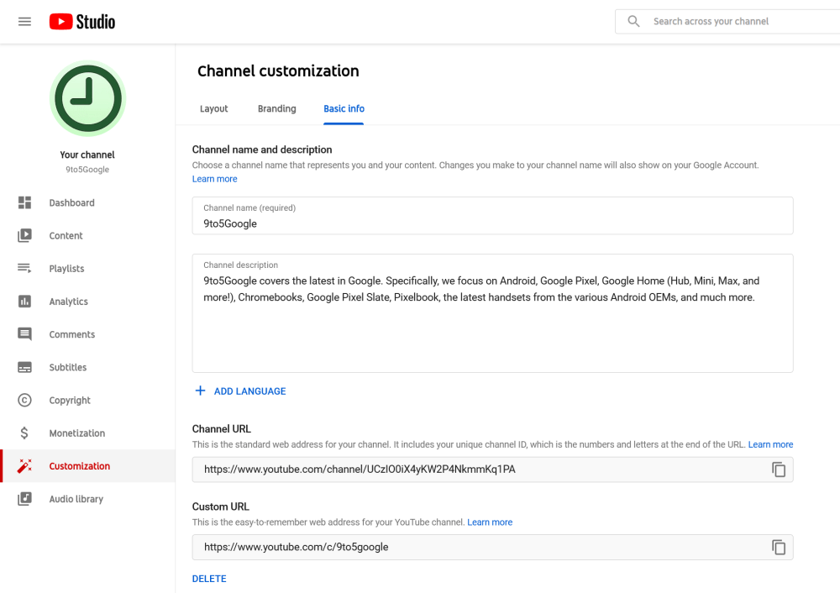Open Dashboard from the sidebar icon
The height and width of the screenshot is (593, 840).
coord(25,203)
